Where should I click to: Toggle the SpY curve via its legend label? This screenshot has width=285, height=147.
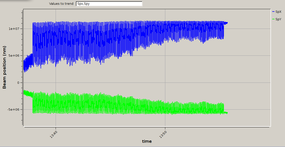(x=278, y=19)
